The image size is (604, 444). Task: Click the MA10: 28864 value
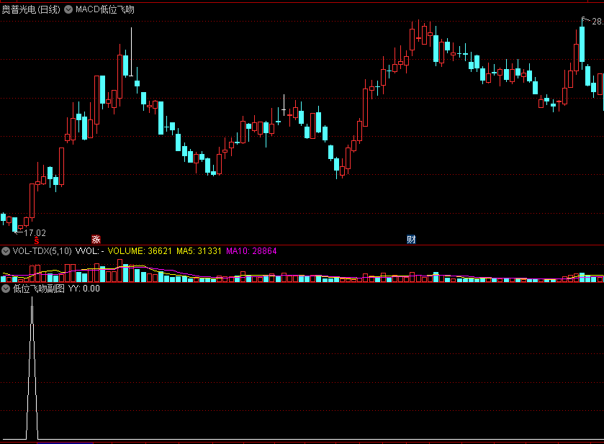tap(251, 251)
